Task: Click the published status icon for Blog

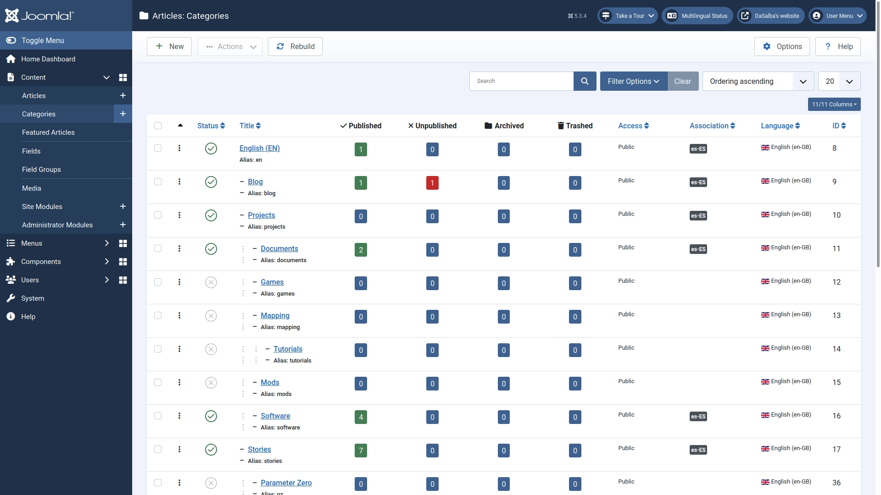Action: (211, 182)
